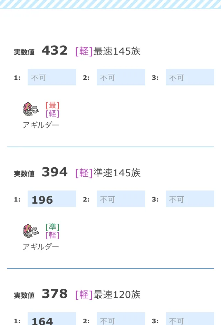Click the Accelgor sprite under the 432 entry
Viewport: 221px width, 325px height.
point(31,109)
